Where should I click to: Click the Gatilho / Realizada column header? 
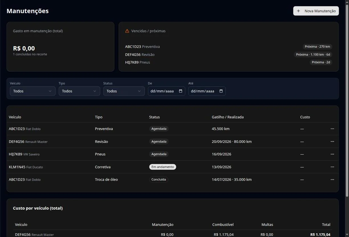click(228, 117)
